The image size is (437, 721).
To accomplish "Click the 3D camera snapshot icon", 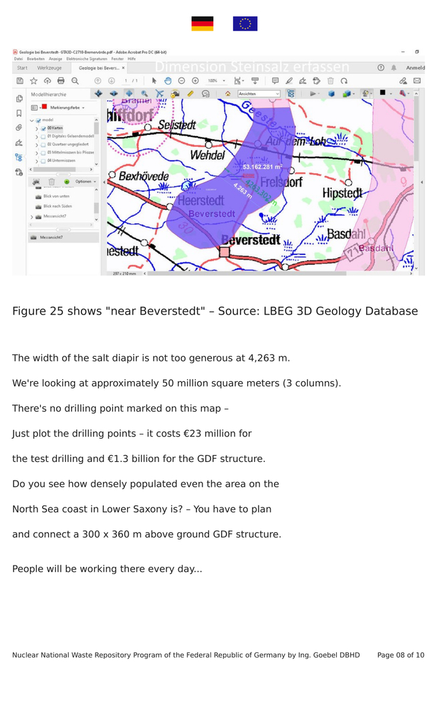I will tap(174, 94).
